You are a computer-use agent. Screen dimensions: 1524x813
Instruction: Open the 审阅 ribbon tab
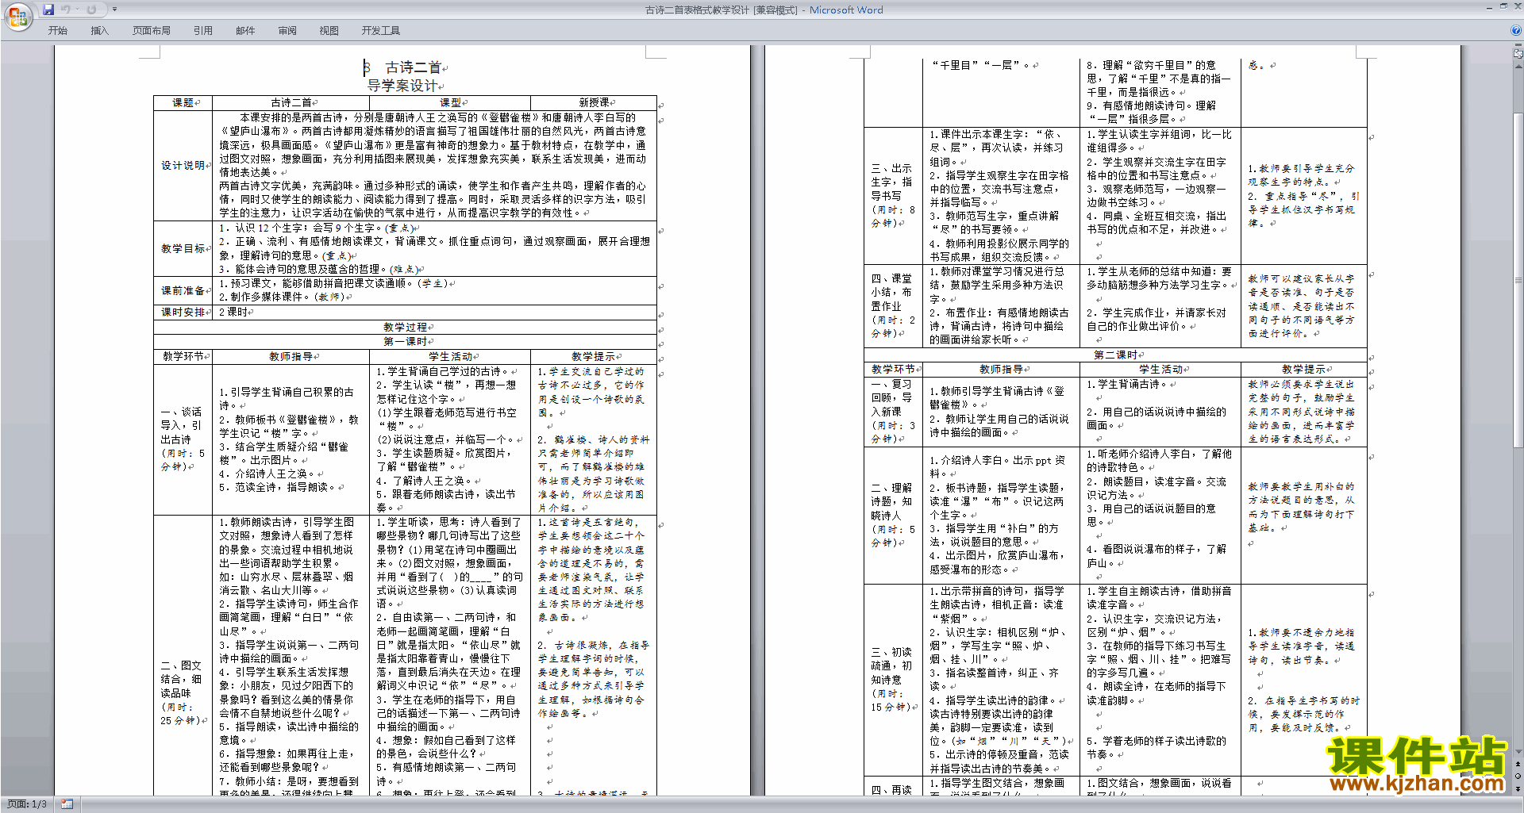coord(287,31)
